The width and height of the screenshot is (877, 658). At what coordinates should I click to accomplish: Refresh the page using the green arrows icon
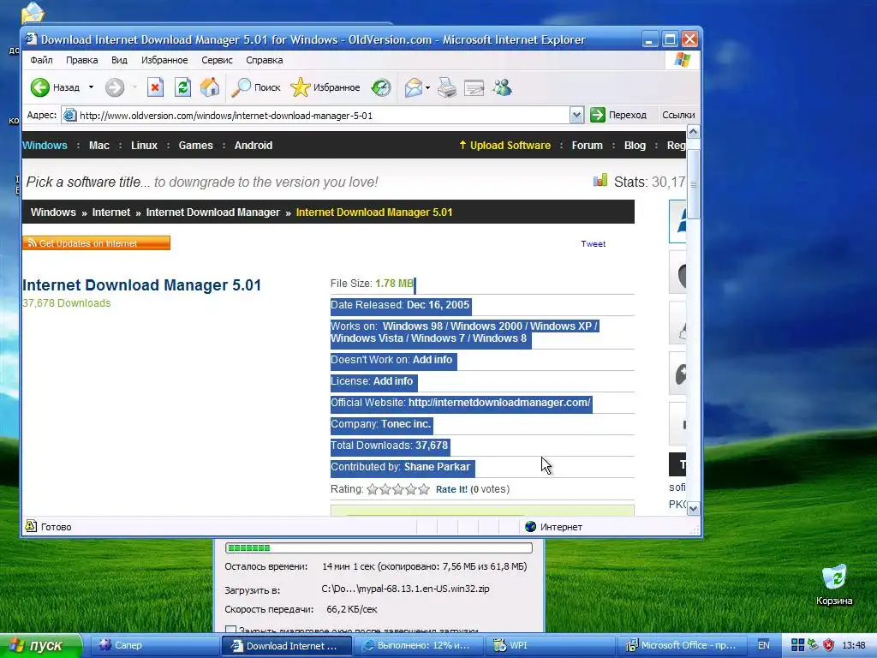[183, 87]
